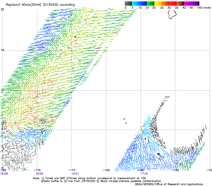Click the legend label '25'
This screenshot has height=186, width=212.
click(162, 8)
